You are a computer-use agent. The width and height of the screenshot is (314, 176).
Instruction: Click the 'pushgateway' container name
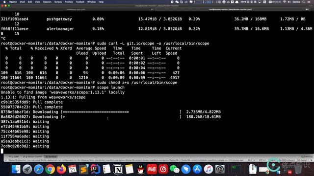coord(59,19)
